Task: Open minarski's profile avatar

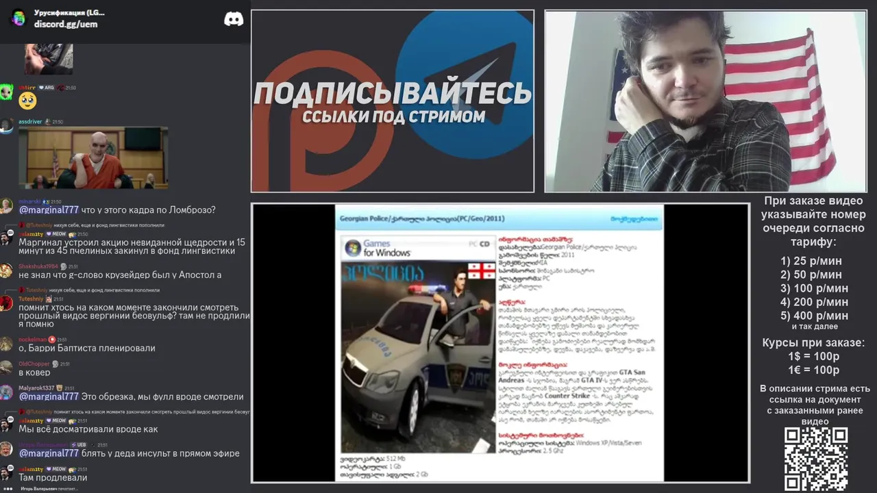Action: pos(6,205)
